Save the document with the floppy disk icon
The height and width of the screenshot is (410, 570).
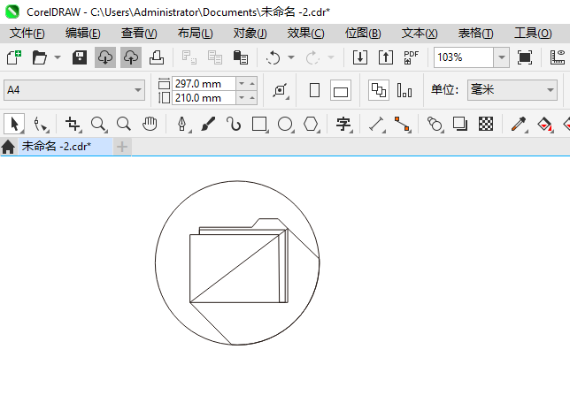point(80,57)
